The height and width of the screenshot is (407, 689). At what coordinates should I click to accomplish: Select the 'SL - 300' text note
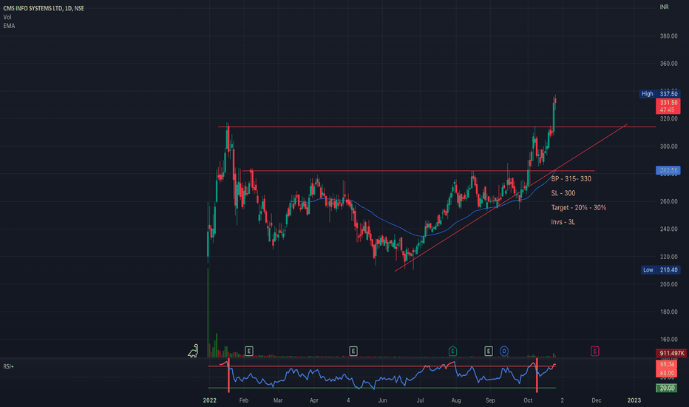pos(563,193)
